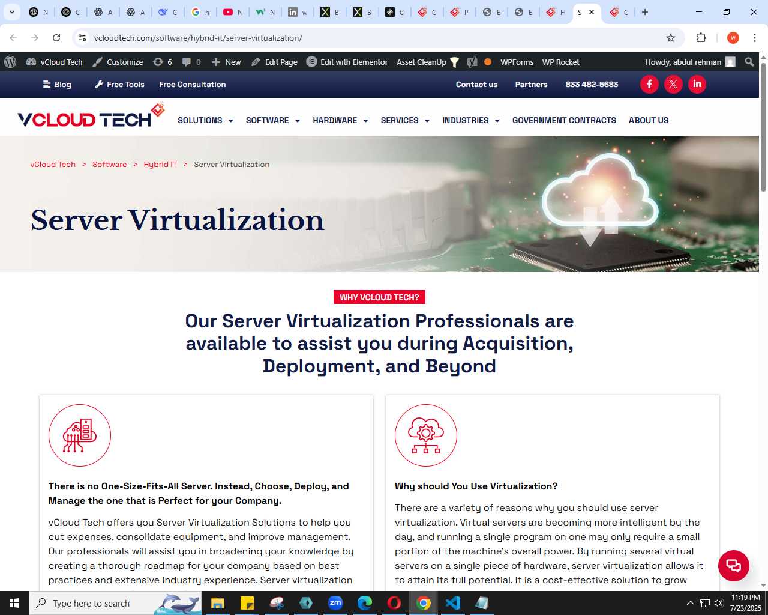Image resolution: width=768 pixels, height=615 pixels.
Task: Go to Hybrid IT breadcrumb link
Action: (160, 165)
